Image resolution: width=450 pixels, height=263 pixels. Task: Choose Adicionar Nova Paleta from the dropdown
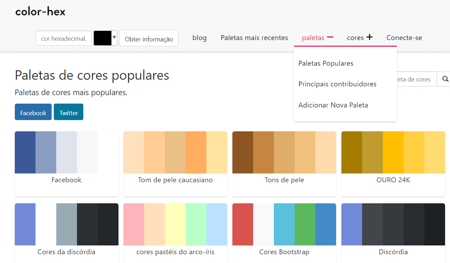click(333, 105)
